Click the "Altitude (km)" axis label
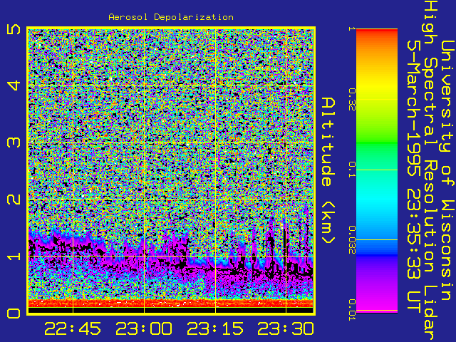 pyautogui.click(x=328, y=171)
